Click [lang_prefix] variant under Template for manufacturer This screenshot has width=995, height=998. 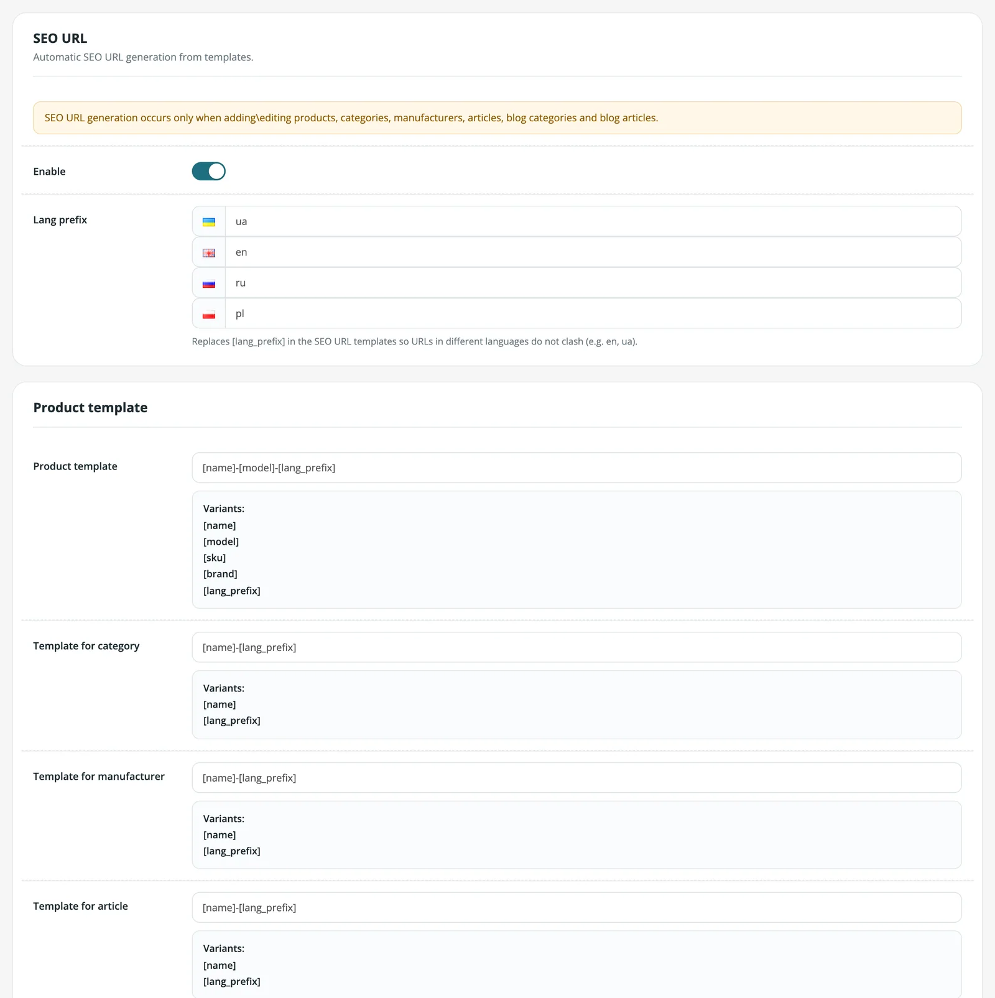coord(232,851)
